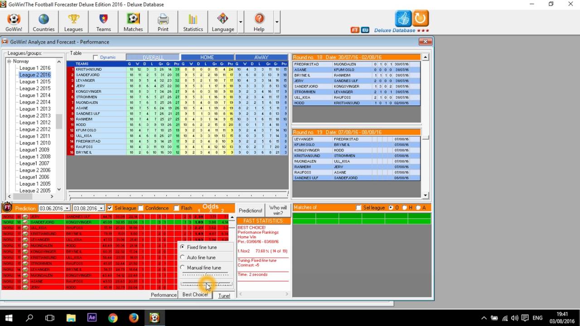The width and height of the screenshot is (580, 326).
Task: Switch table to AWAY tab
Action: (x=261, y=58)
